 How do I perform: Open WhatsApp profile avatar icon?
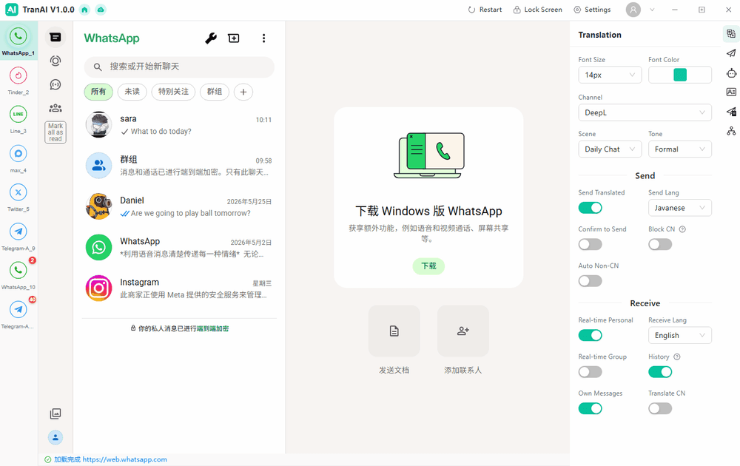[x=55, y=437]
